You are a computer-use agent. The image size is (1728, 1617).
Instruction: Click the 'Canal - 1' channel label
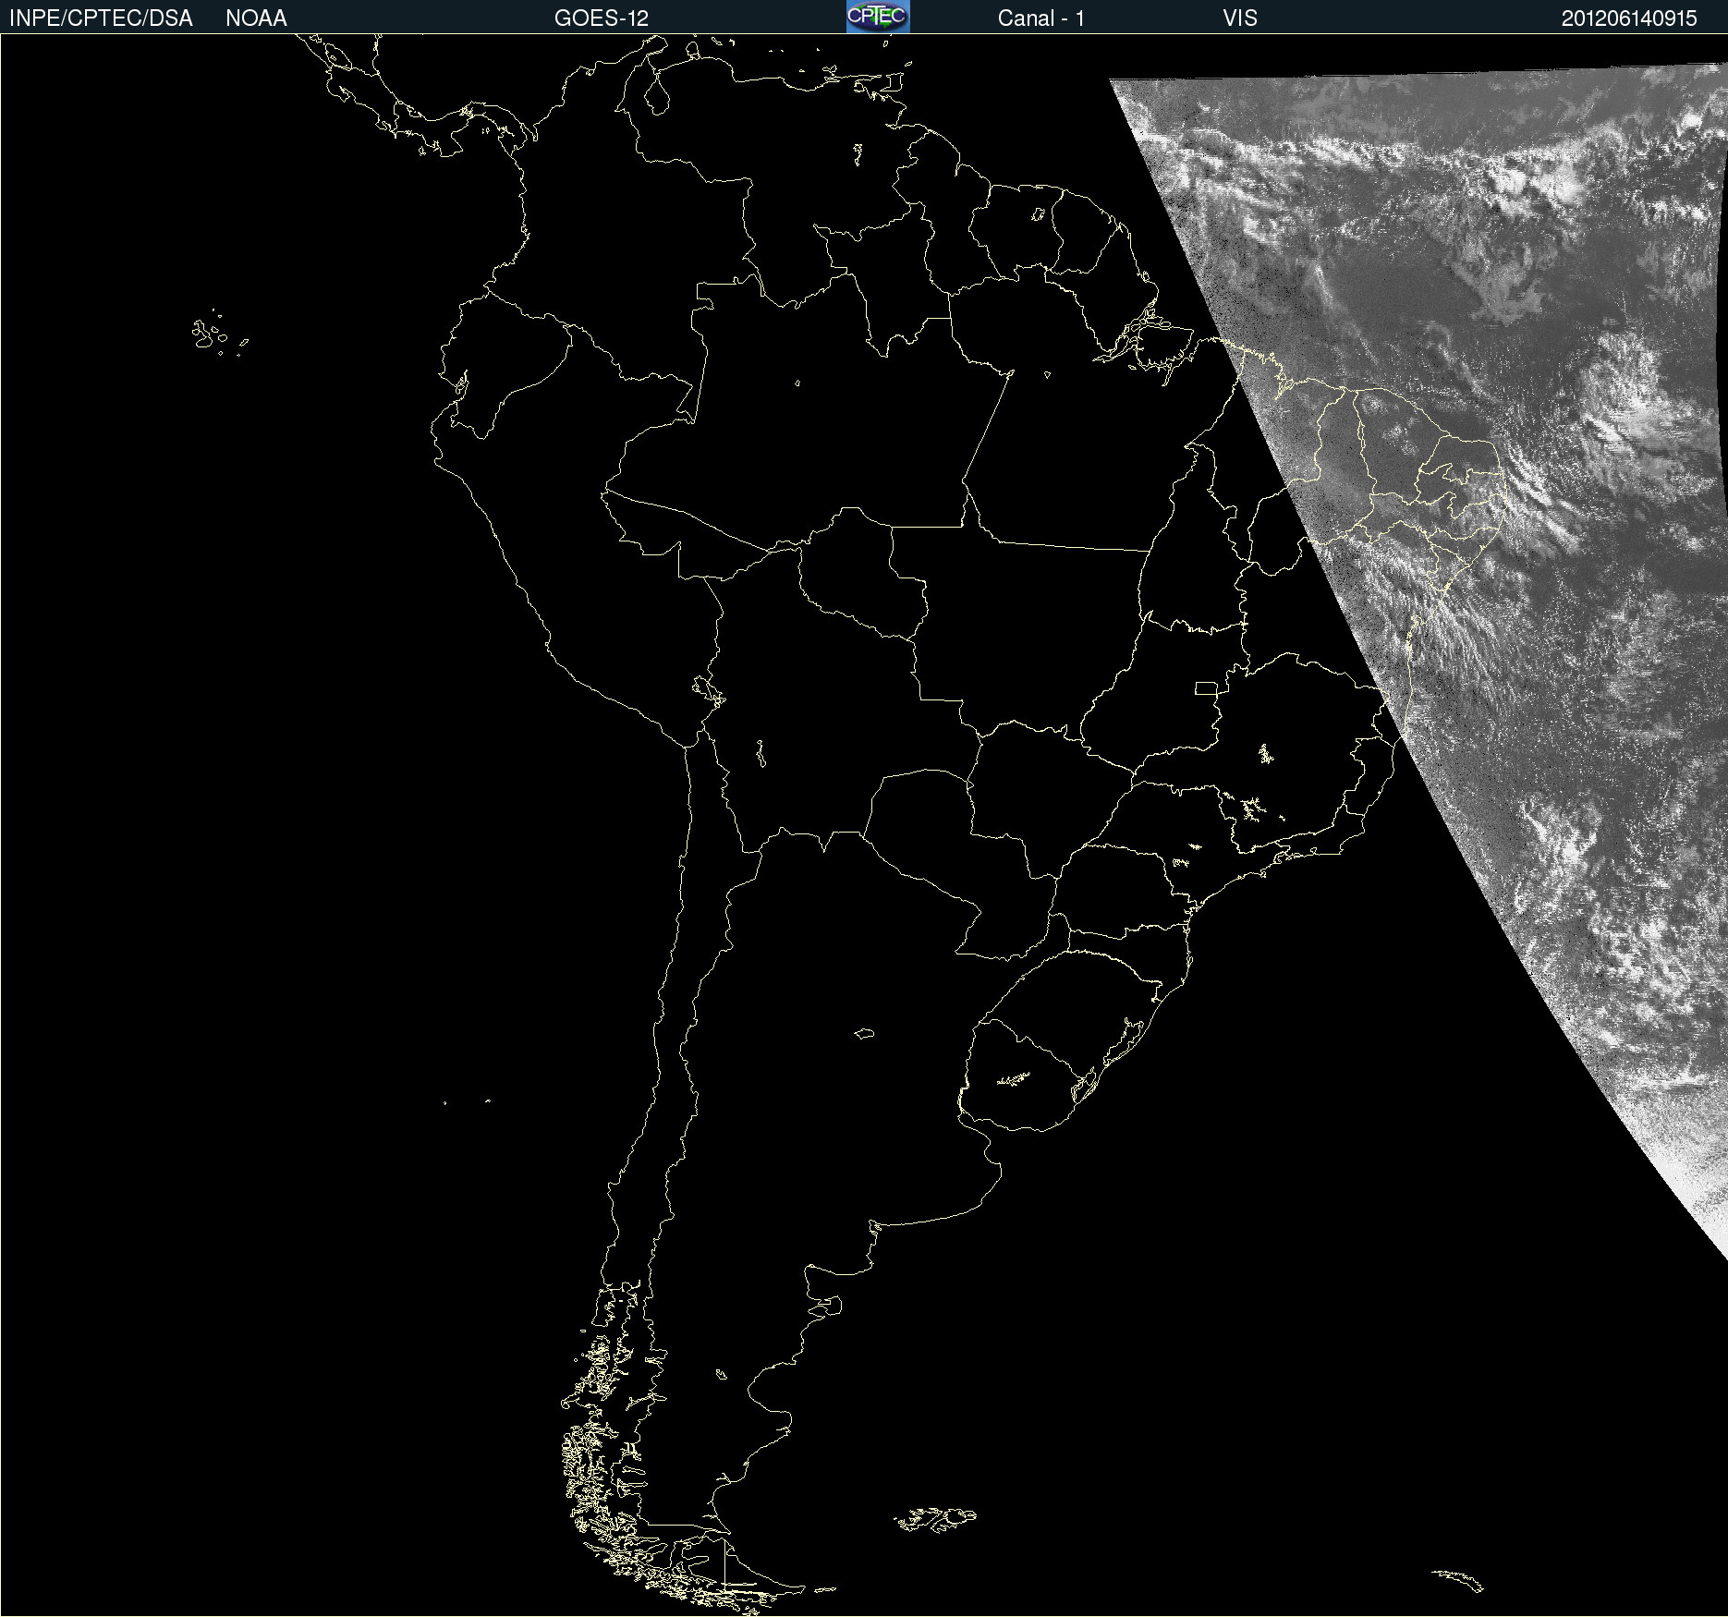1041,18
